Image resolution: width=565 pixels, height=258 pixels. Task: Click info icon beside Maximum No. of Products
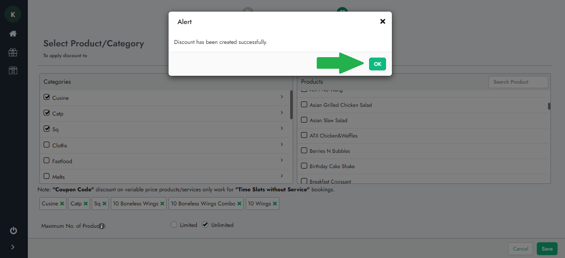101,226
